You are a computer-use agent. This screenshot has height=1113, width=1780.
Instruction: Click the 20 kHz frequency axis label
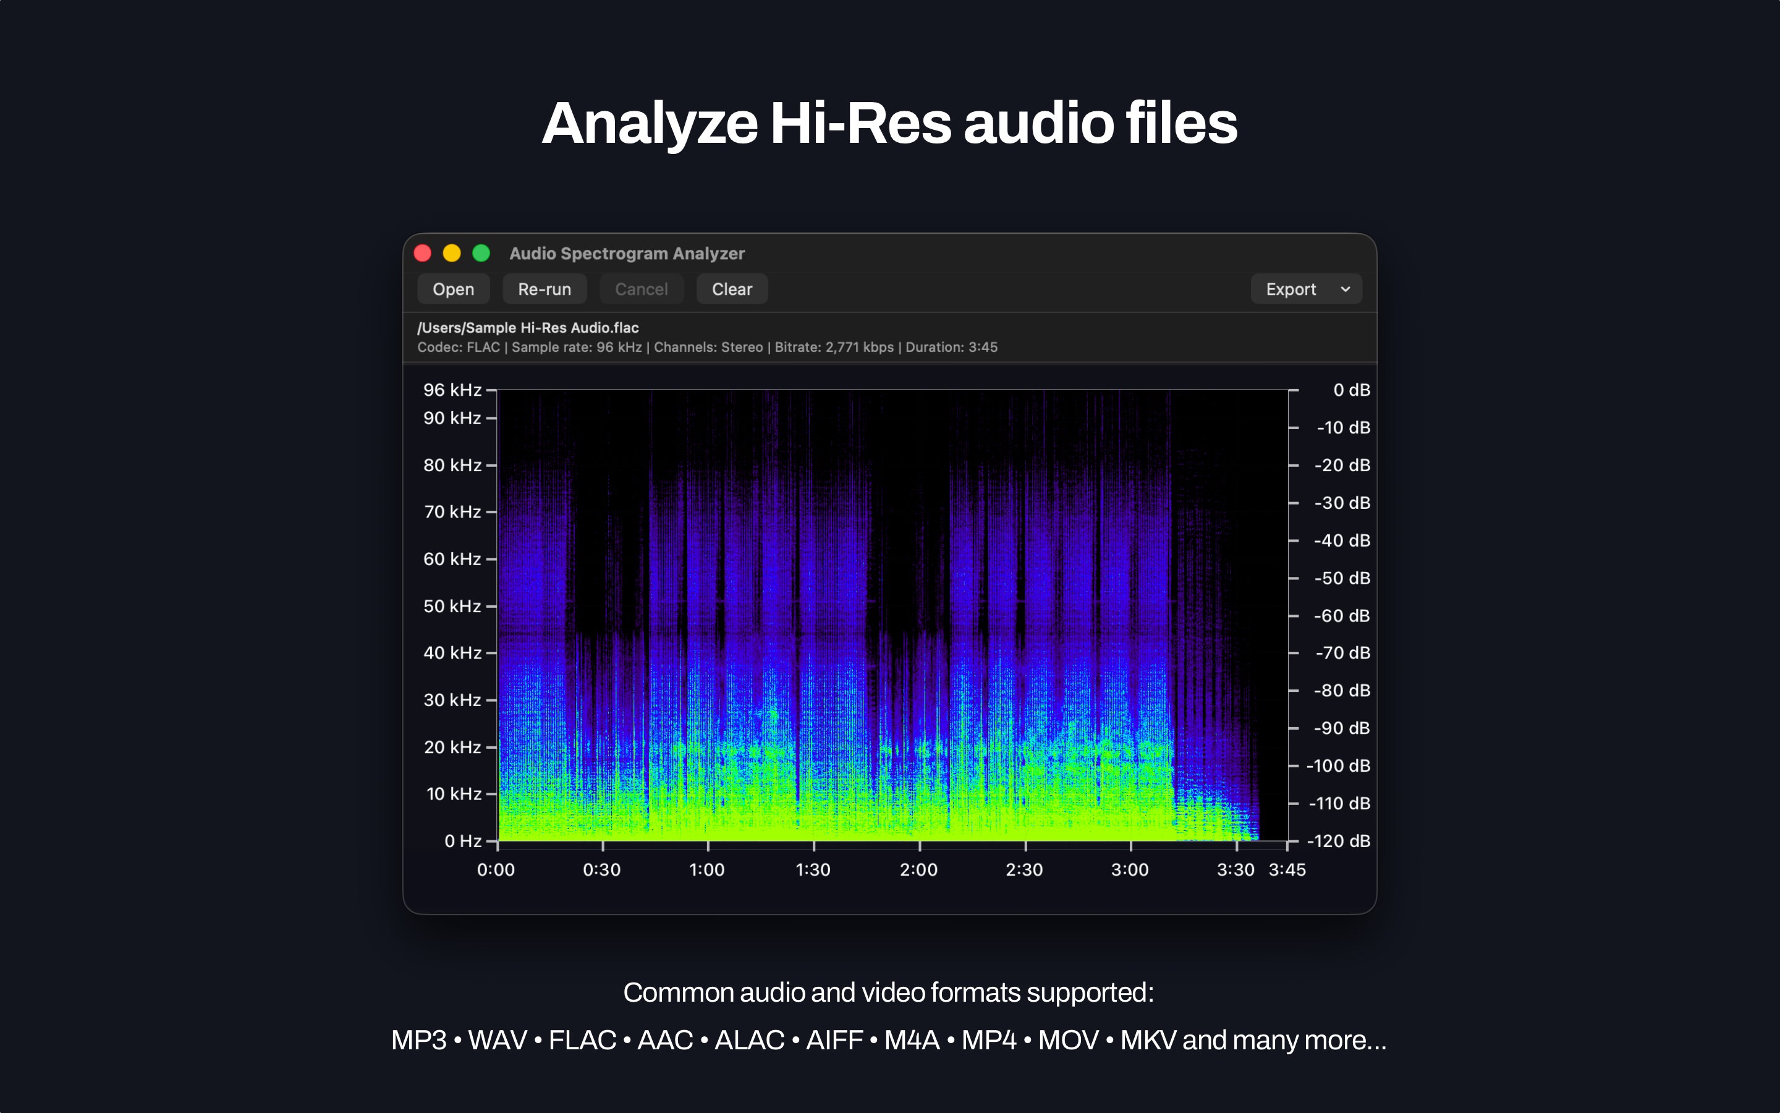[x=452, y=747]
